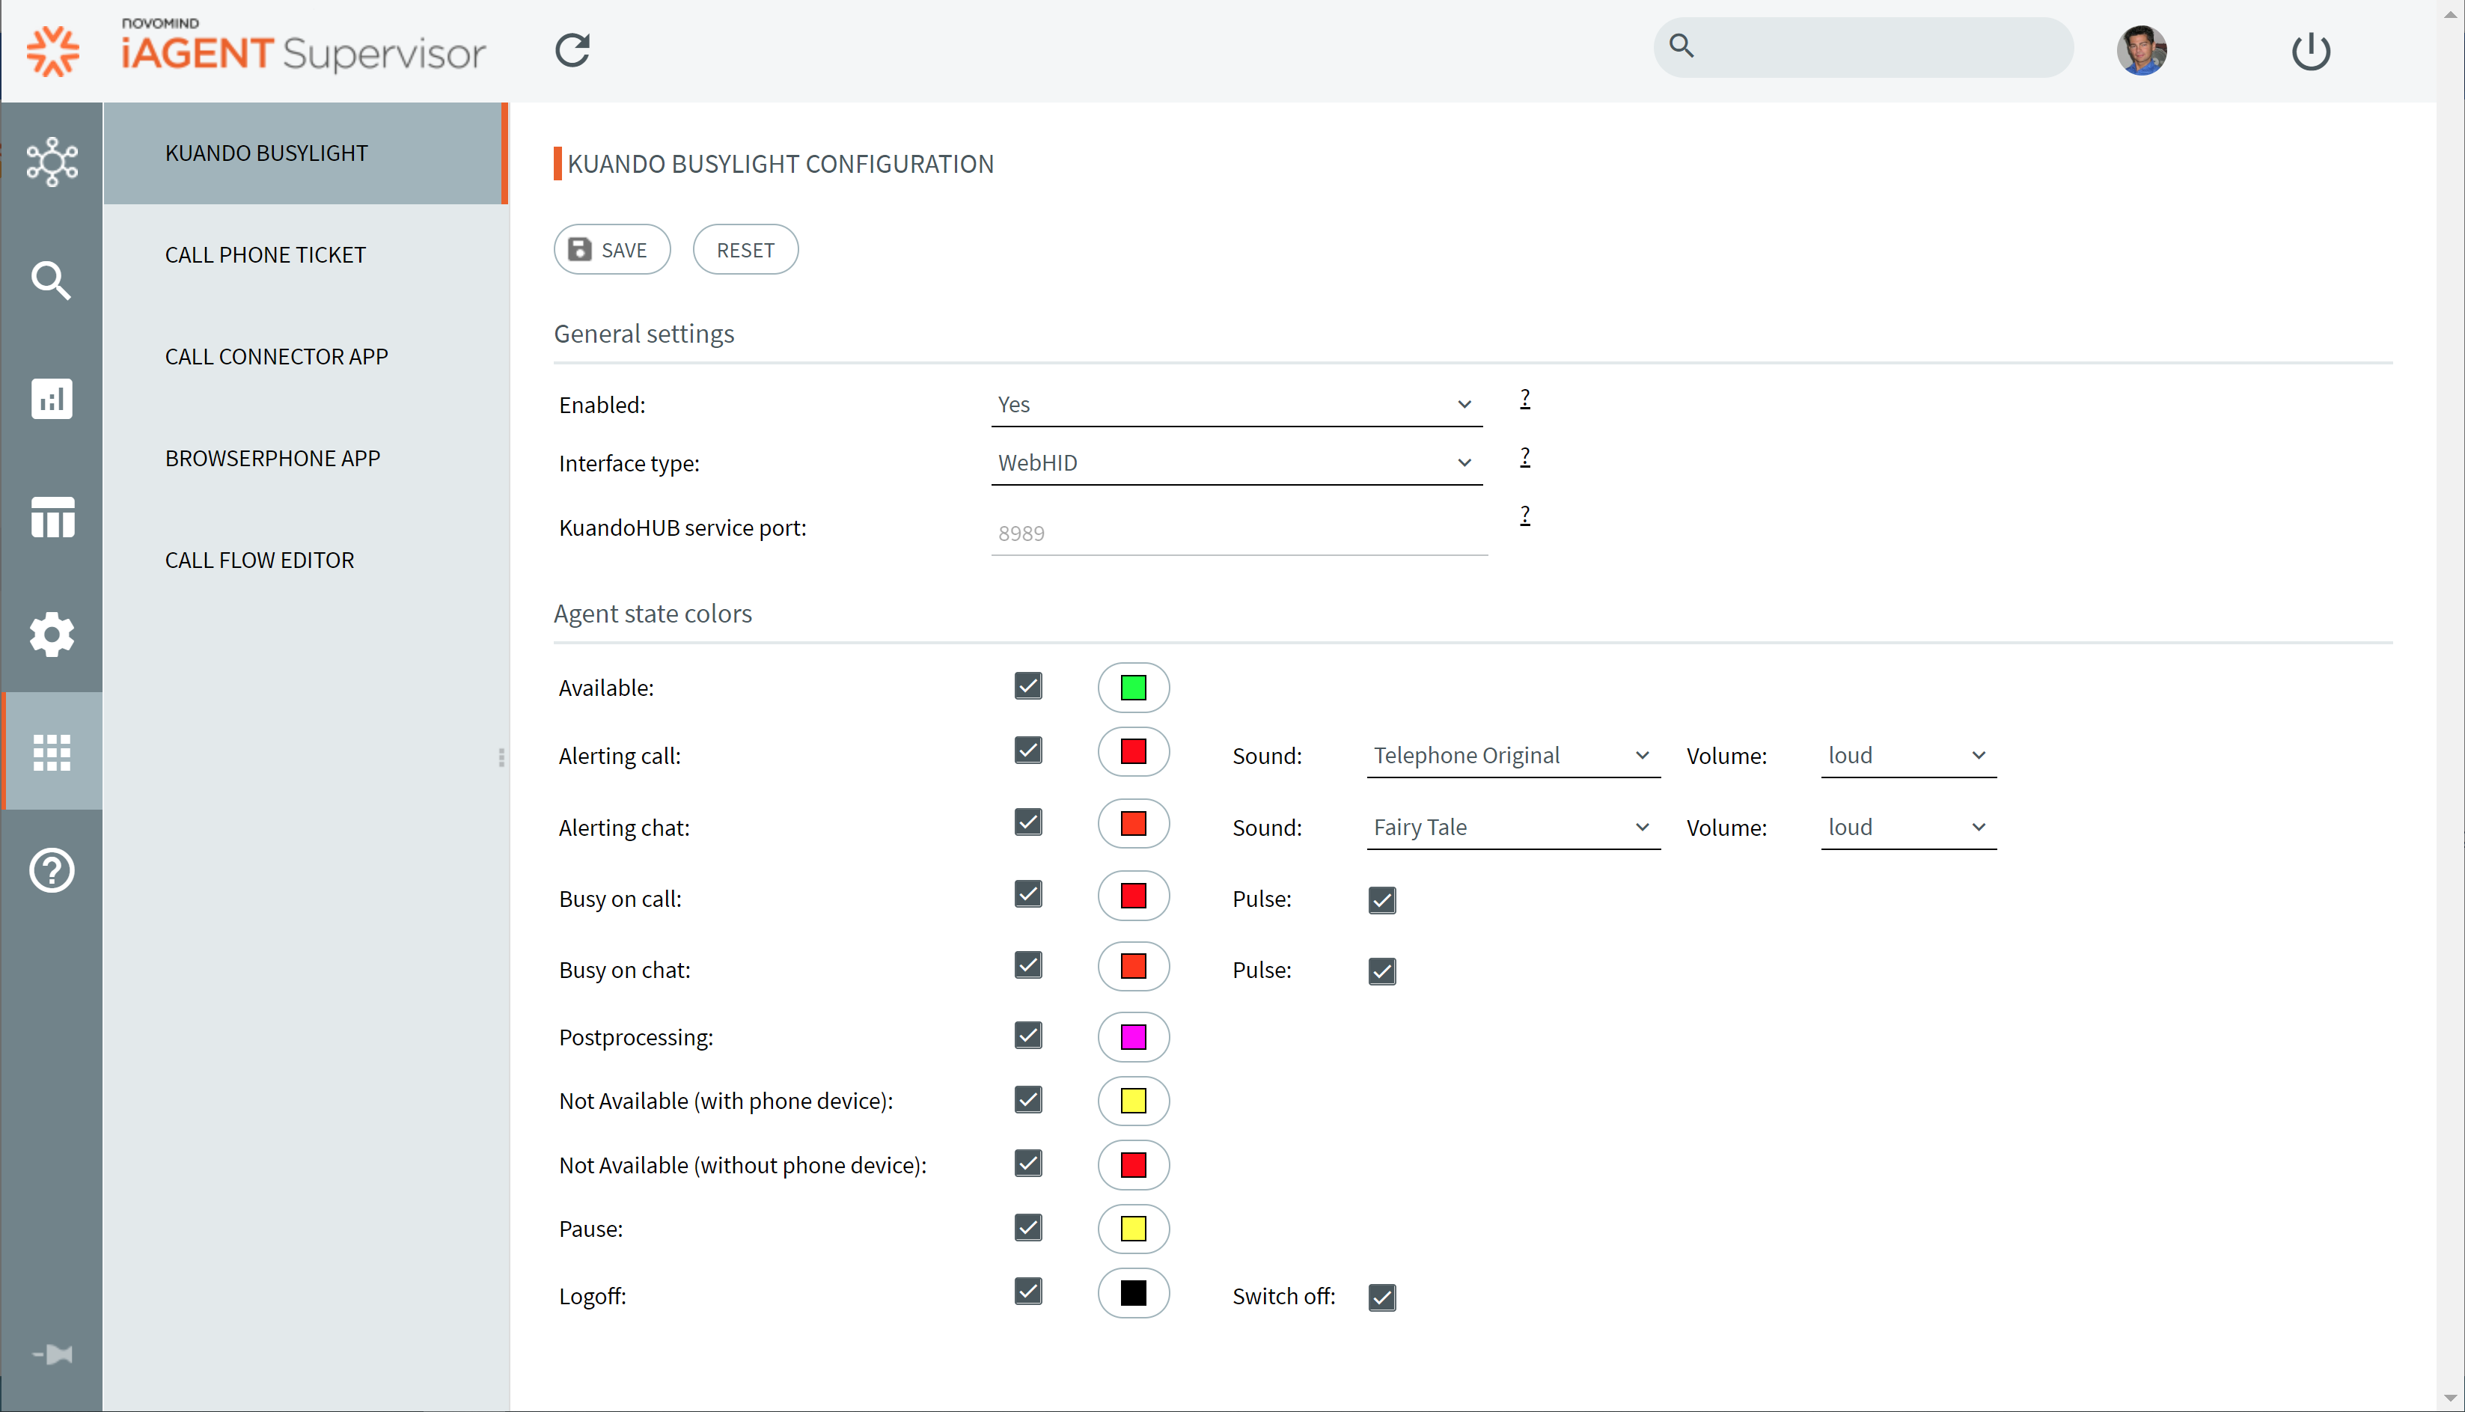Click the refresh icon in header
The width and height of the screenshot is (2465, 1412).
click(x=572, y=50)
